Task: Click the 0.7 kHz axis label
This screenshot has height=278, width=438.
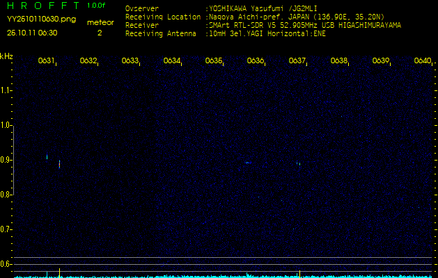Action: pyautogui.click(x=6, y=230)
